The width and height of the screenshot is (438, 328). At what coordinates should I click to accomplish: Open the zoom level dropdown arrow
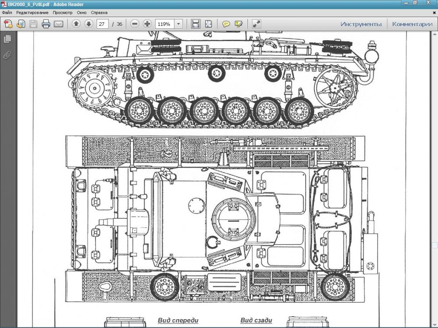179,24
